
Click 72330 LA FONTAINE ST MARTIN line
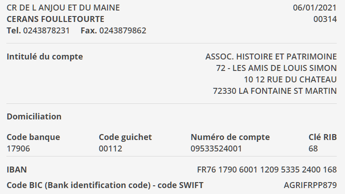click(x=275, y=91)
